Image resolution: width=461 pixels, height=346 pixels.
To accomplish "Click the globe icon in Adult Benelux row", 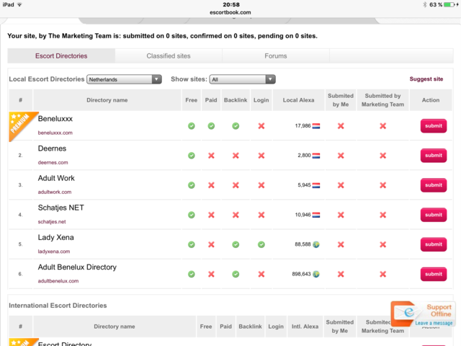I will click(x=316, y=274).
